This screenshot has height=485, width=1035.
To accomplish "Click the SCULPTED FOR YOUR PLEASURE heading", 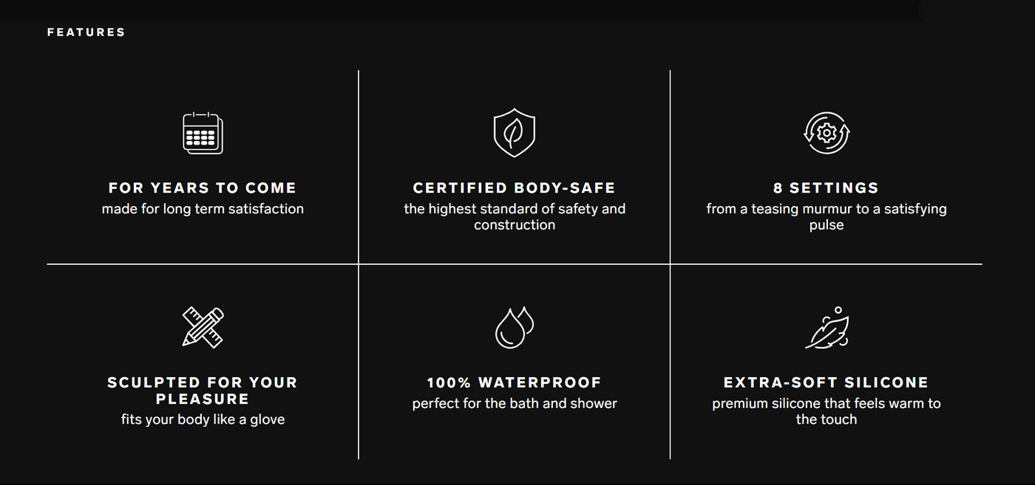I will (x=203, y=391).
